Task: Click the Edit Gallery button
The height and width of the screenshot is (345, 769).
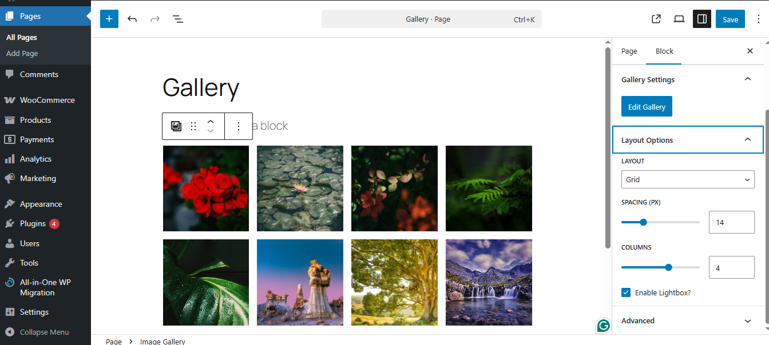Action: 647,107
